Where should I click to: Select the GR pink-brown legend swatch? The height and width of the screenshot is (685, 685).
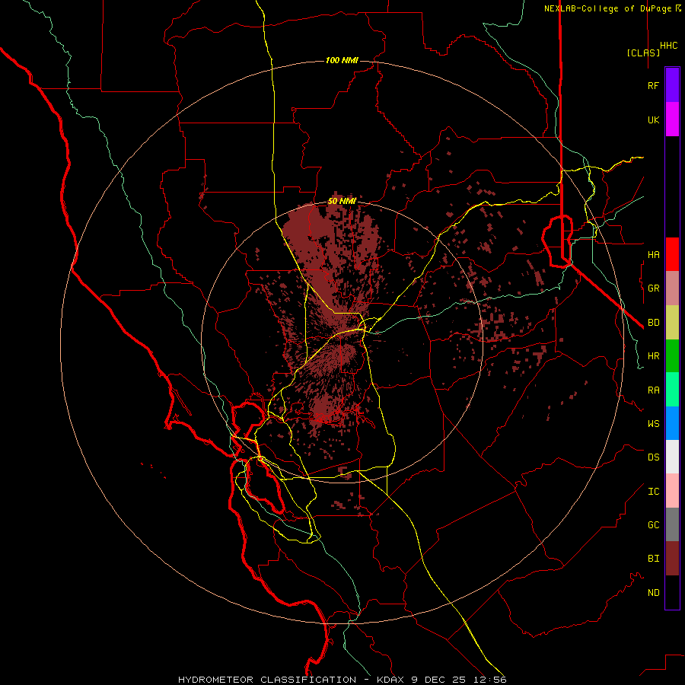click(x=672, y=288)
